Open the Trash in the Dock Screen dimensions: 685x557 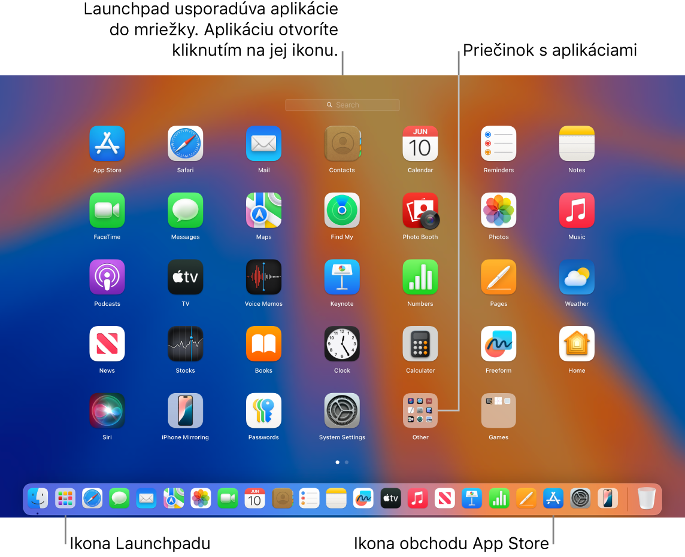coord(647,498)
